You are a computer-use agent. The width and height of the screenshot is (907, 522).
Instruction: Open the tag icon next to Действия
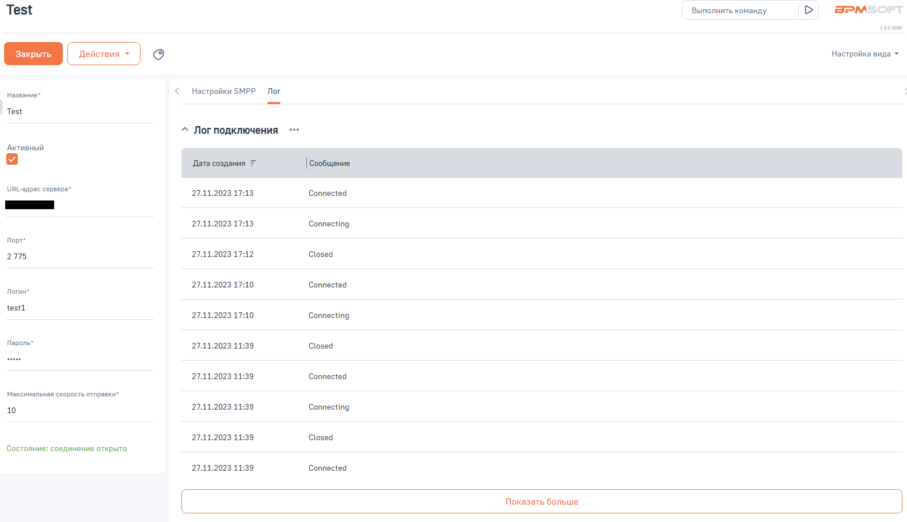(x=158, y=54)
